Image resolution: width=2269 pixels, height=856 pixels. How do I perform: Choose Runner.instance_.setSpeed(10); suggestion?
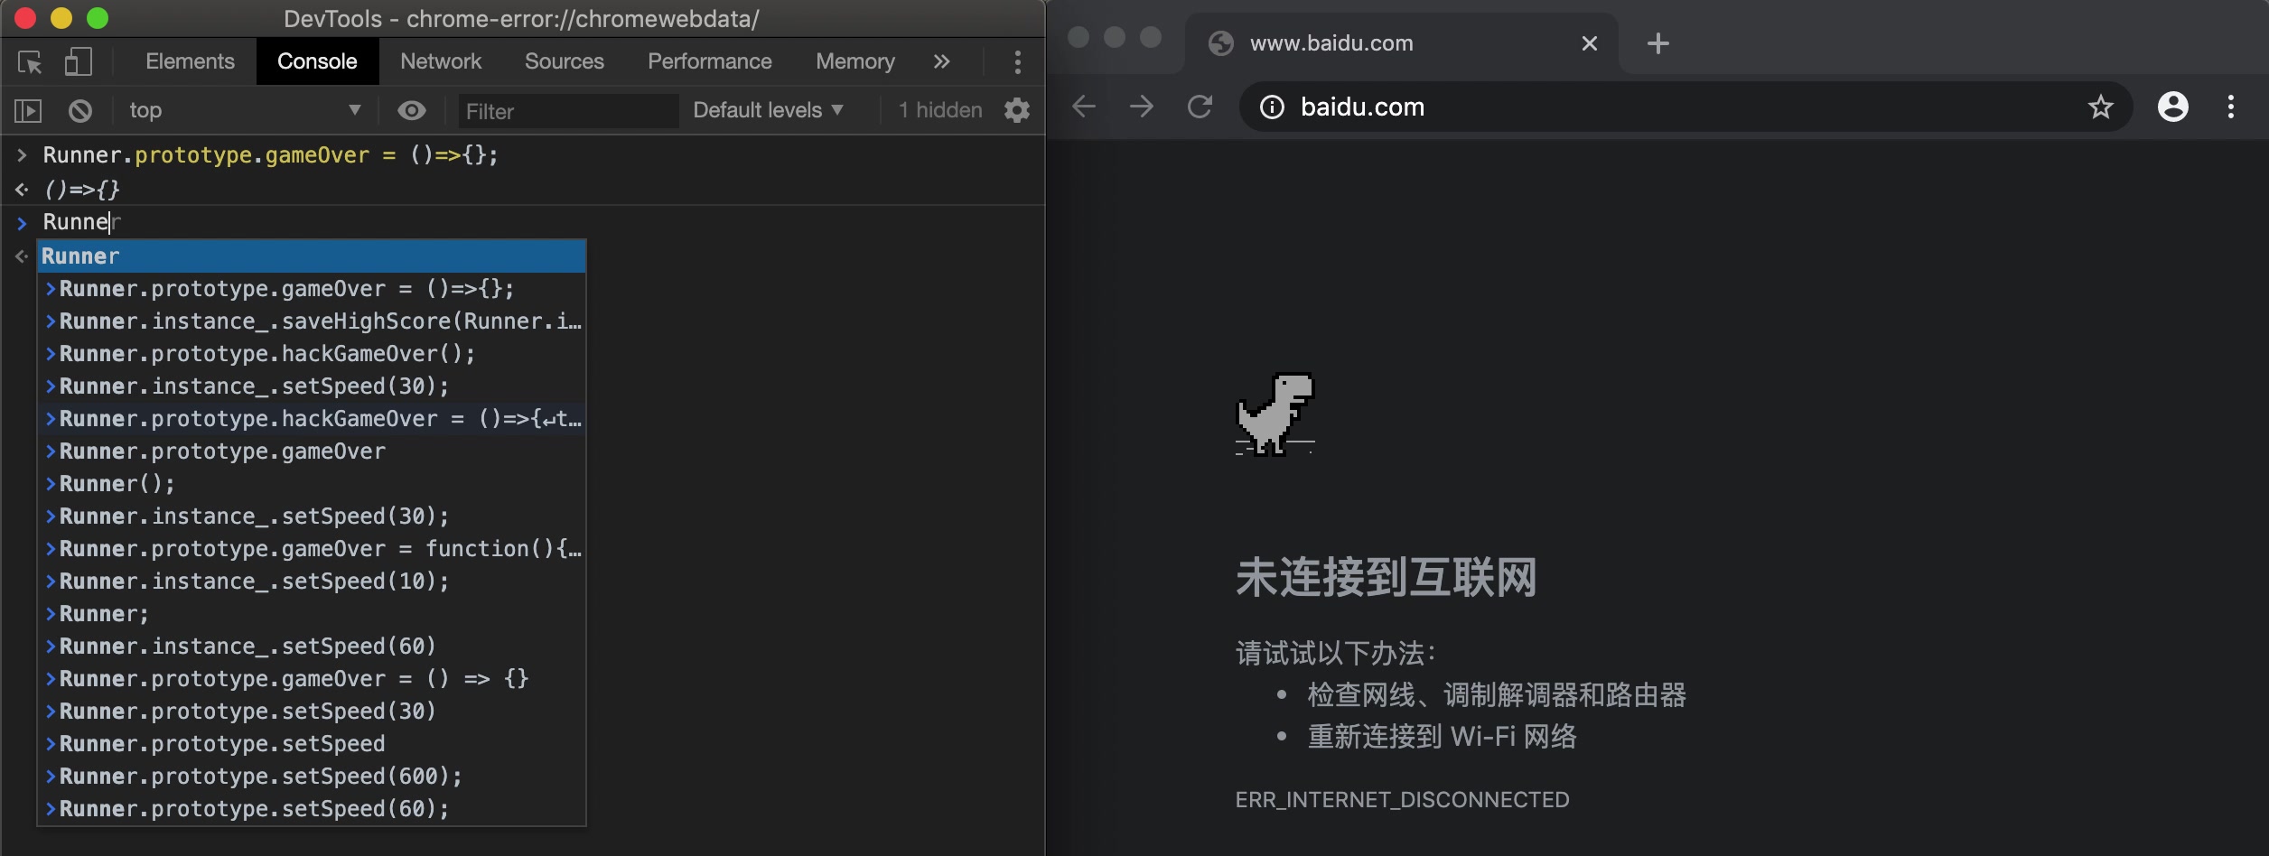[312, 582]
